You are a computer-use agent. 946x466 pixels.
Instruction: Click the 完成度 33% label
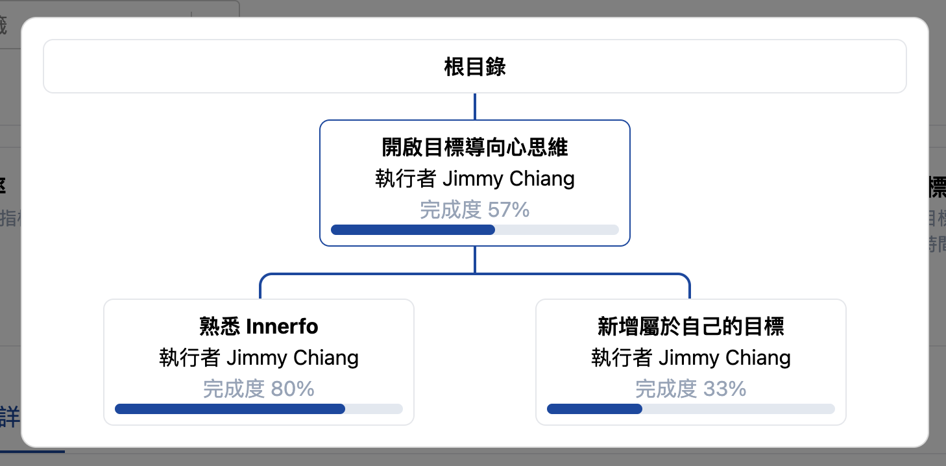coord(691,388)
